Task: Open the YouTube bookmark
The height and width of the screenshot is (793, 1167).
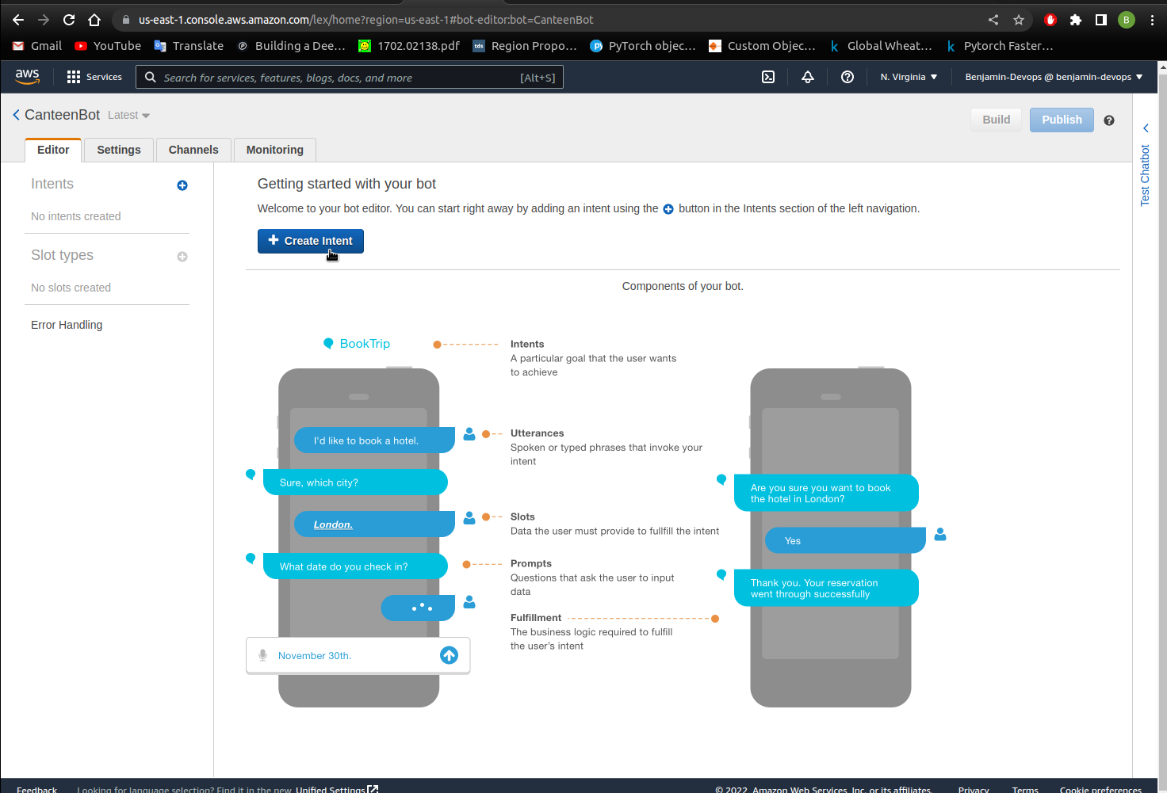Action: point(108,46)
